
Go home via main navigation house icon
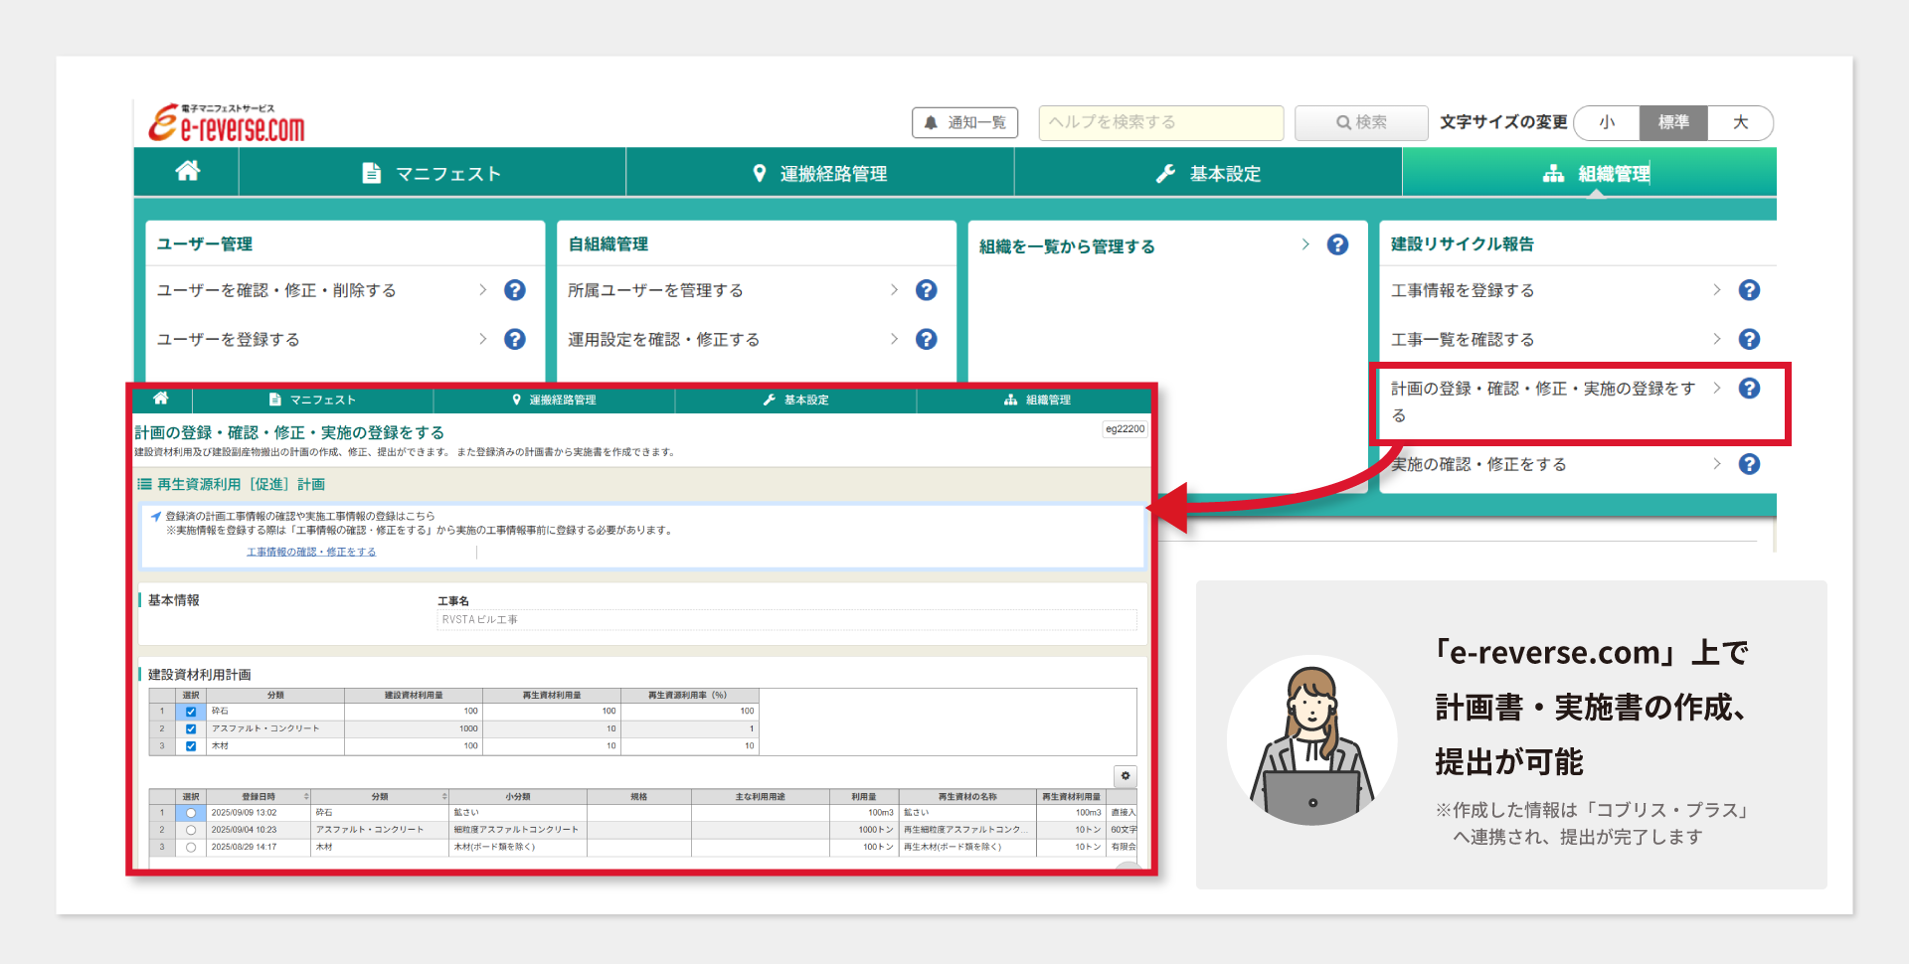(187, 172)
